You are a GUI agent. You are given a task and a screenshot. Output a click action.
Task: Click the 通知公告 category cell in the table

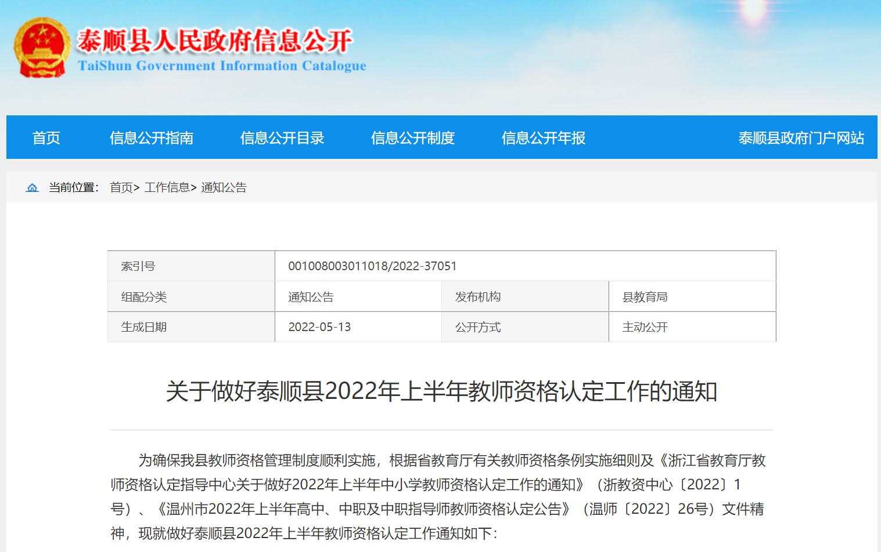311,297
